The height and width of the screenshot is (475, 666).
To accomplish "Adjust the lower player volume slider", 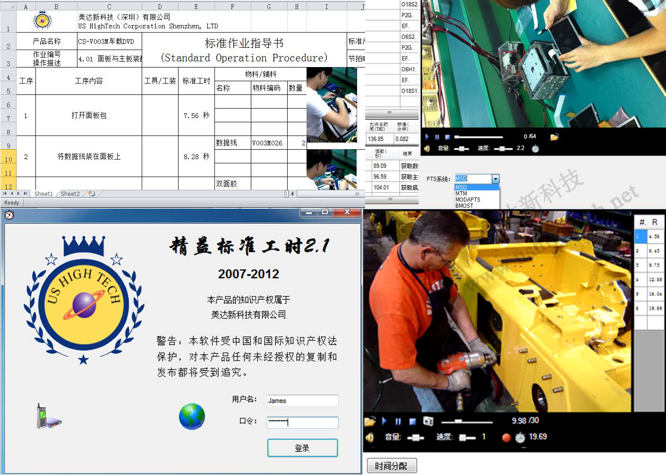I will (416, 438).
